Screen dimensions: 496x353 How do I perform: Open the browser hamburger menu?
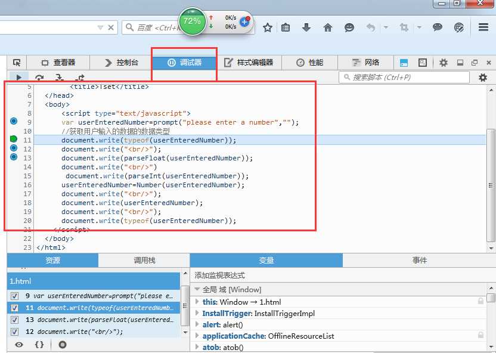point(483,27)
